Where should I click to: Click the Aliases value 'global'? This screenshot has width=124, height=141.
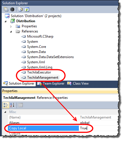[85, 123]
